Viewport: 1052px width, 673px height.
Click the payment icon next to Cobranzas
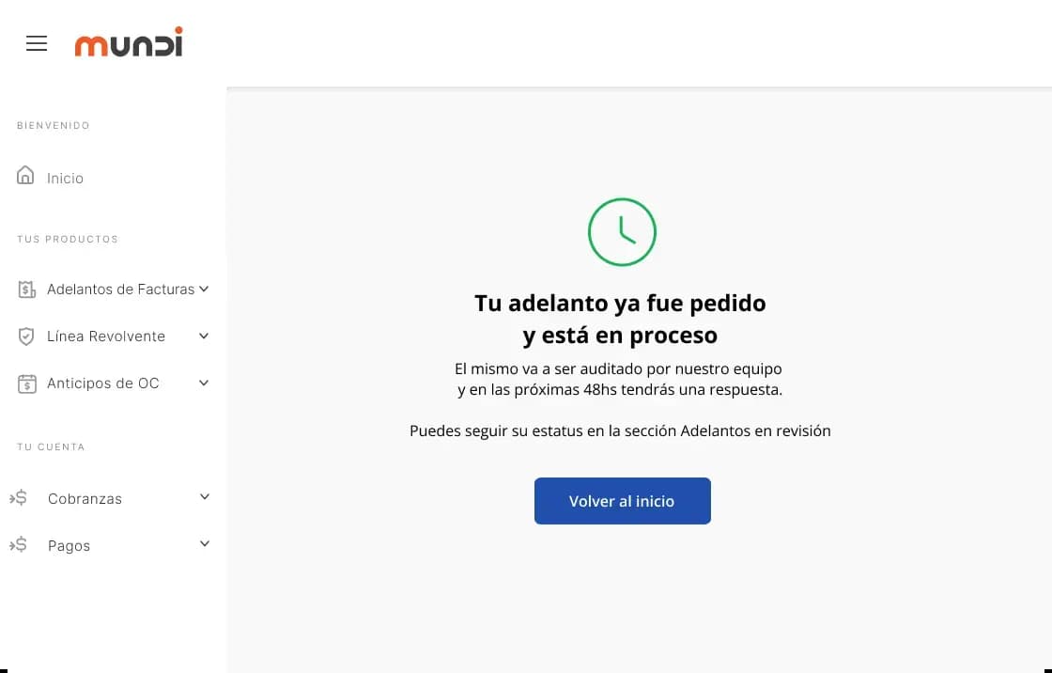(19, 497)
